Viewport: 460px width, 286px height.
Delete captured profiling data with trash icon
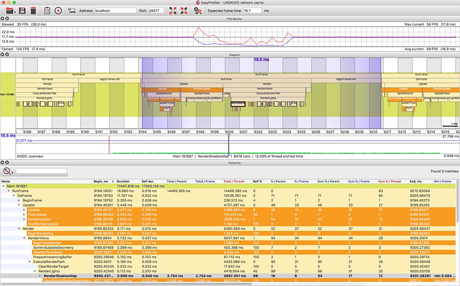33,10
